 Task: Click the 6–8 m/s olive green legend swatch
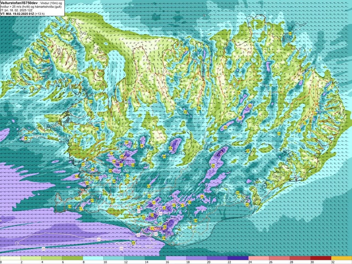(72, 258)
